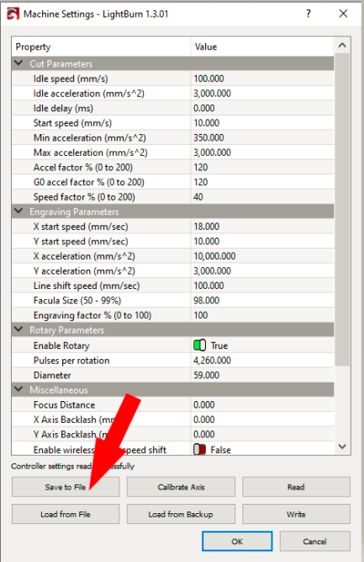Screen dimensions: 364x562
Task: Select X Axis Backlash value cell
Action: (262, 420)
